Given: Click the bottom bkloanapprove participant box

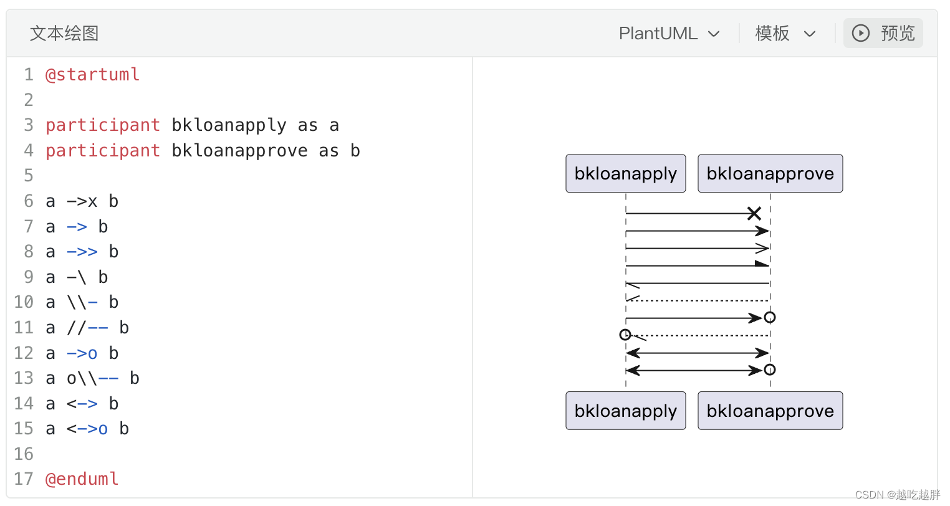Looking at the screenshot, I should pyautogui.click(x=770, y=411).
